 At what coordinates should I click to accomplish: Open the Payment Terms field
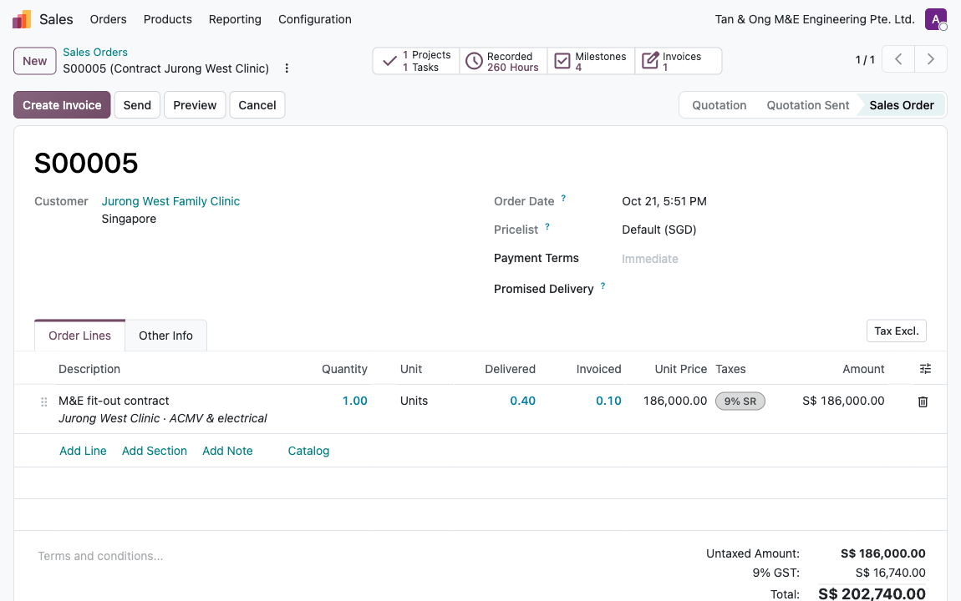point(774,258)
